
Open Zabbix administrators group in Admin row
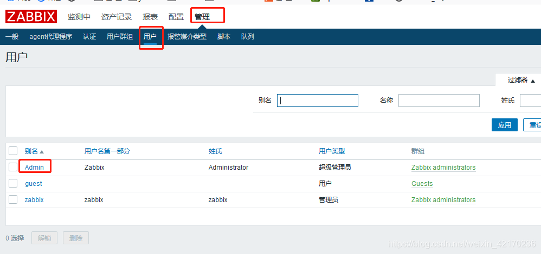coord(443,168)
